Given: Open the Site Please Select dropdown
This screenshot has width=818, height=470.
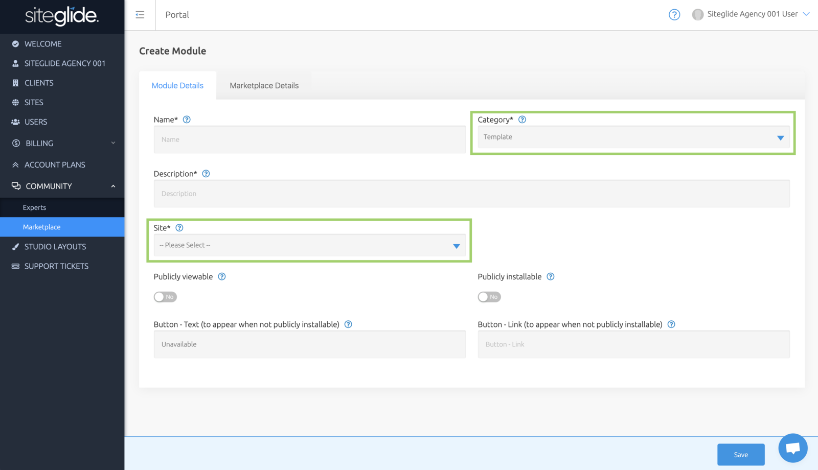Looking at the screenshot, I should 309,246.
